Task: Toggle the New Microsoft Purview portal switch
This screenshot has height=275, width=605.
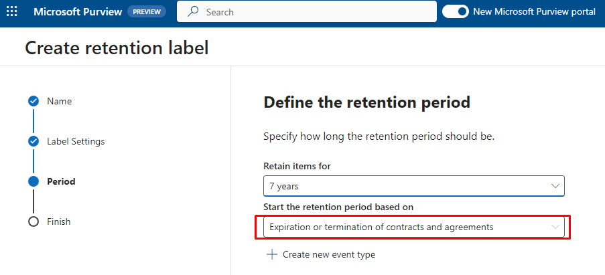Action: (455, 12)
